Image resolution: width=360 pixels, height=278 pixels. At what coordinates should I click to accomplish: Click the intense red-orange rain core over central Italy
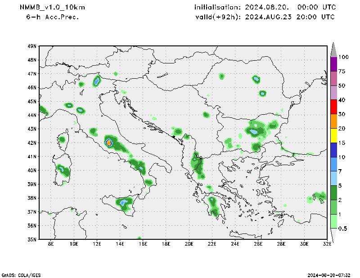pyautogui.click(x=108, y=143)
